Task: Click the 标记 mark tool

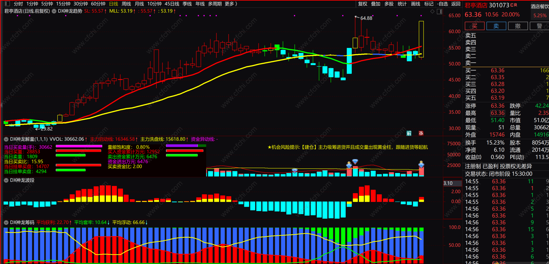Action: tap(429, 4)
